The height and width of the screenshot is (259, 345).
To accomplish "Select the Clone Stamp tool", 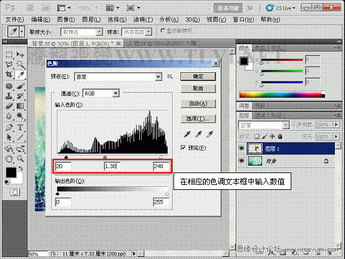I will [9, 96].
